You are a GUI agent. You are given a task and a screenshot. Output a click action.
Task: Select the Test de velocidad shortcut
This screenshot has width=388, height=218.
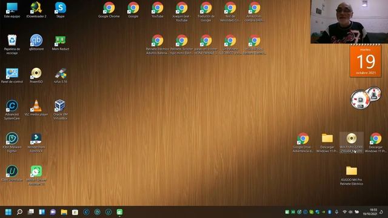(x=230, y=12)
